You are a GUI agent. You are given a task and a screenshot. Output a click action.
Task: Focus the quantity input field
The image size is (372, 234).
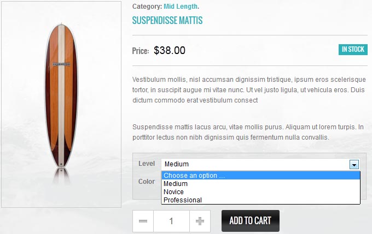pyautogui.click(x=171, y=221)
